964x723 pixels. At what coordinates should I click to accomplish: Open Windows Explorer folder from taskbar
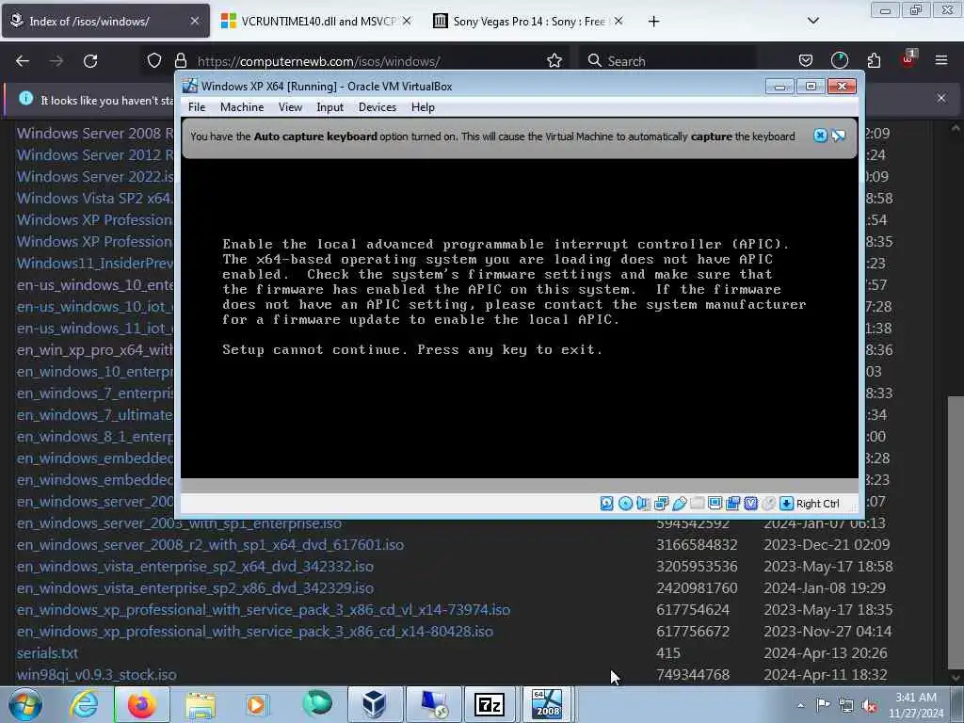click(x=201, y=704)
